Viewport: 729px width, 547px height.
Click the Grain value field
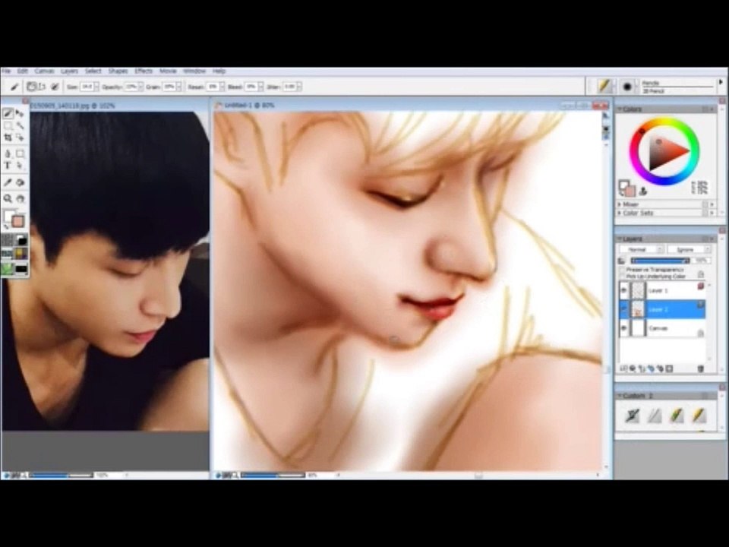pos(169,87)
